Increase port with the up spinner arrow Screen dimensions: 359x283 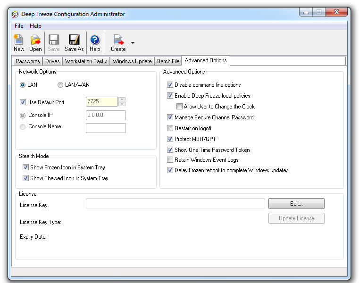[x=122, y=99]
